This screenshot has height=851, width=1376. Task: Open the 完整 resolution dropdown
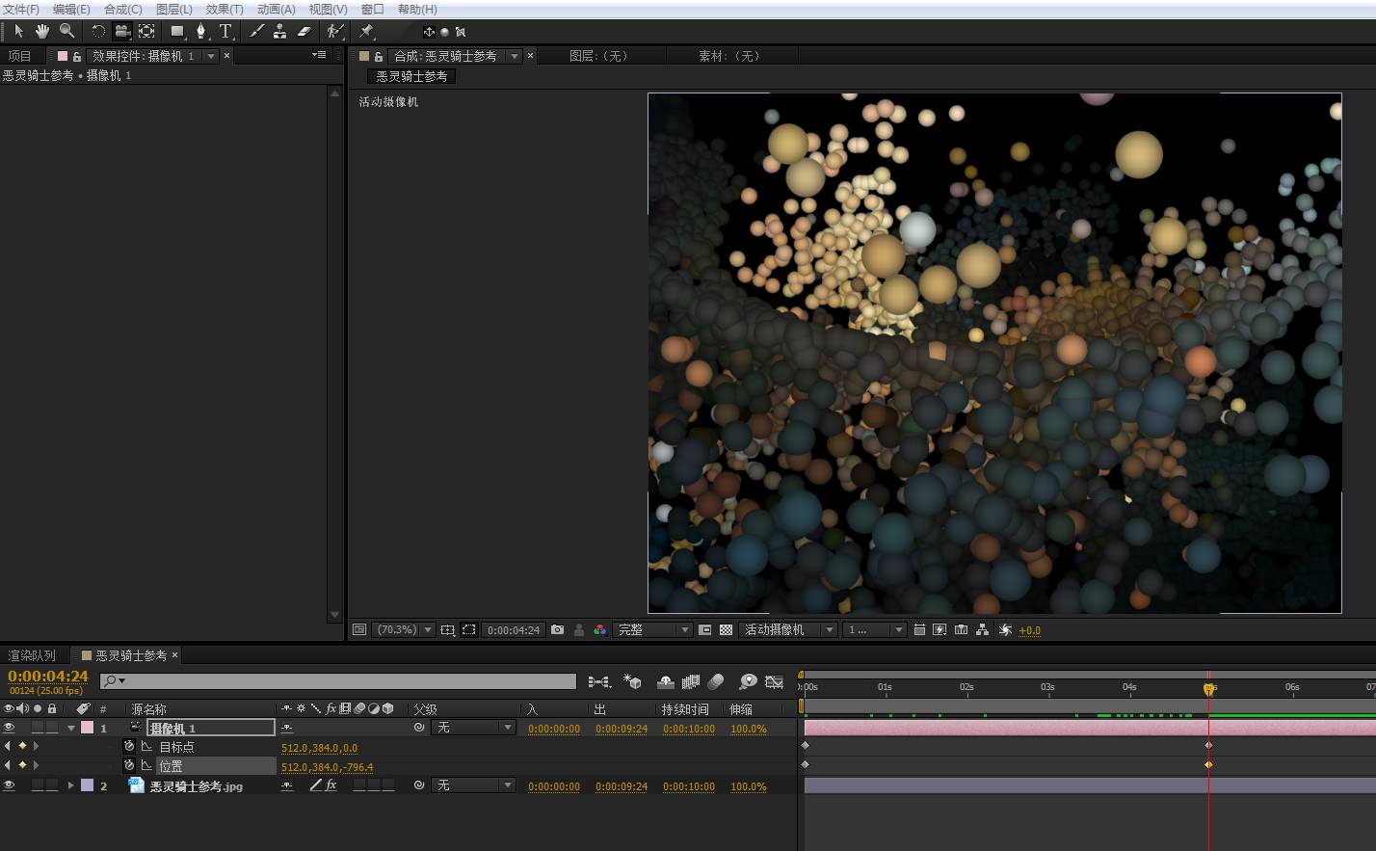point(653,629)
